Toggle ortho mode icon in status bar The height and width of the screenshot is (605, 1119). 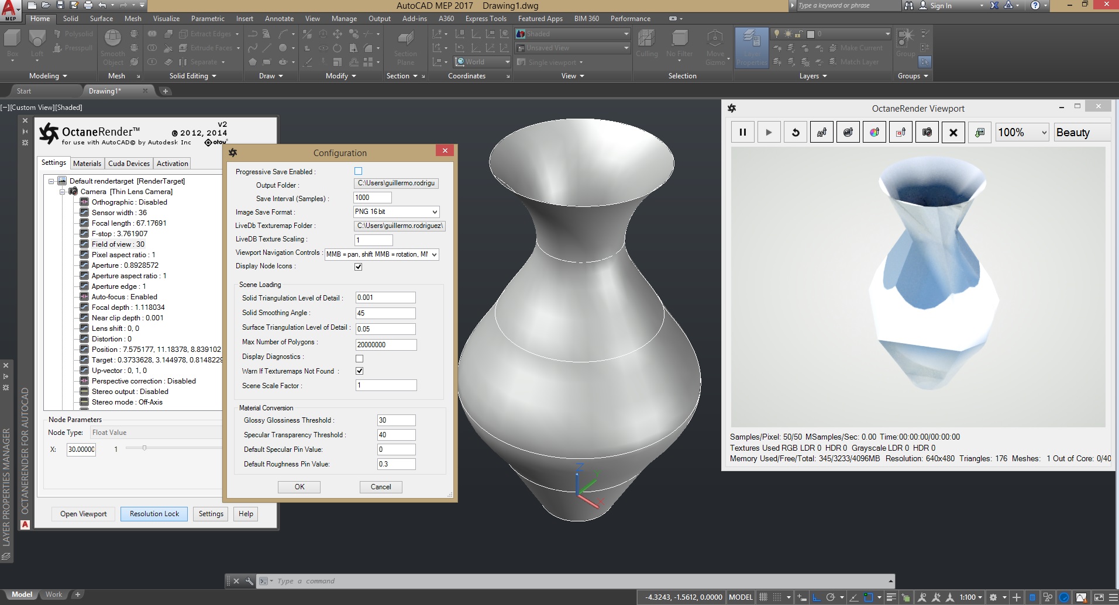click(x=817, y=597)
